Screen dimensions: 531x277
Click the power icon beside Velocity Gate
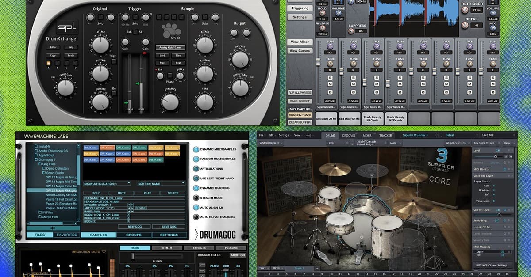pos(504,240)
